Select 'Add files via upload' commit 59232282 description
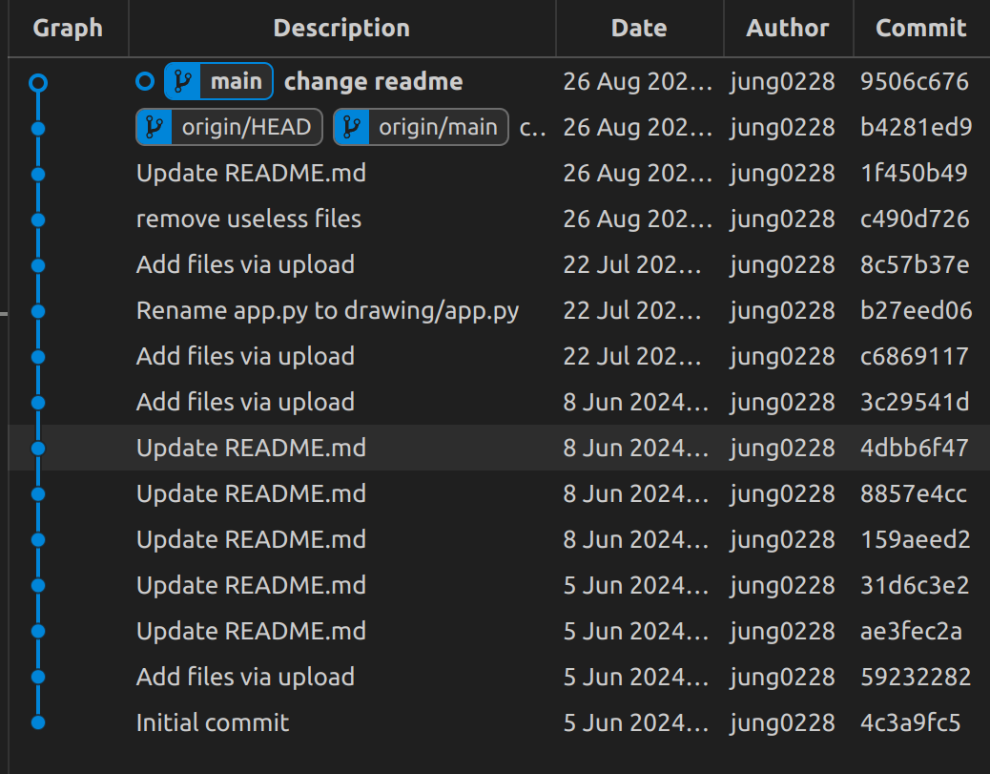990x774 pixels. click(245, 677)
